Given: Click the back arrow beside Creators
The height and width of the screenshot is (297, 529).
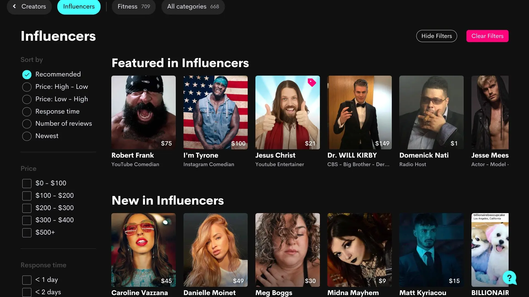Looking at the screenshot, I should 14,6.
